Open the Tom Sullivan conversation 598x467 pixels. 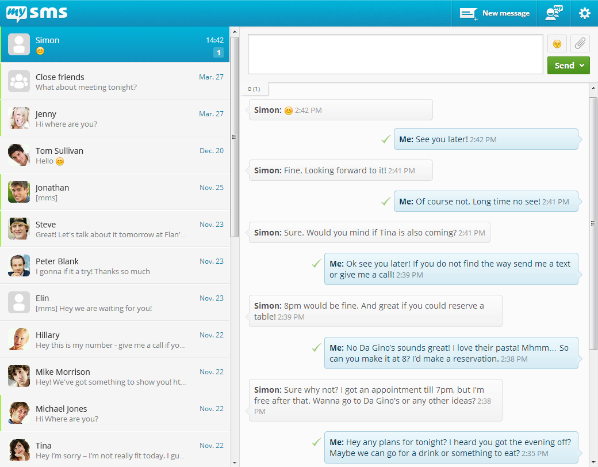tap(115, 155)
